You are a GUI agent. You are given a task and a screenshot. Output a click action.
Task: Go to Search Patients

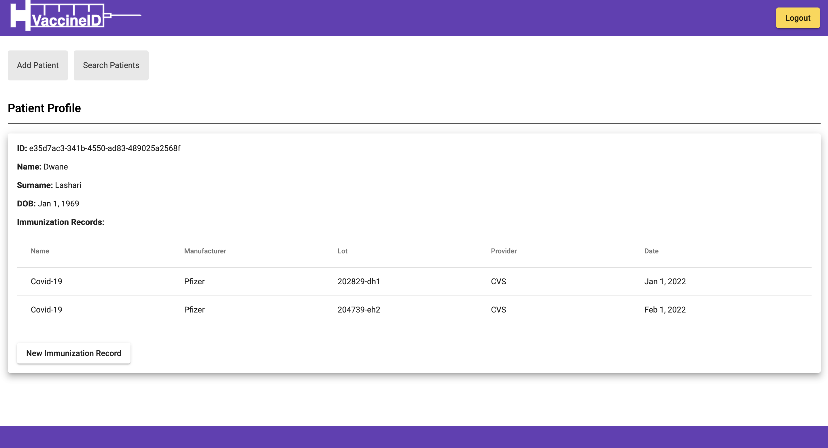point(111,65)
